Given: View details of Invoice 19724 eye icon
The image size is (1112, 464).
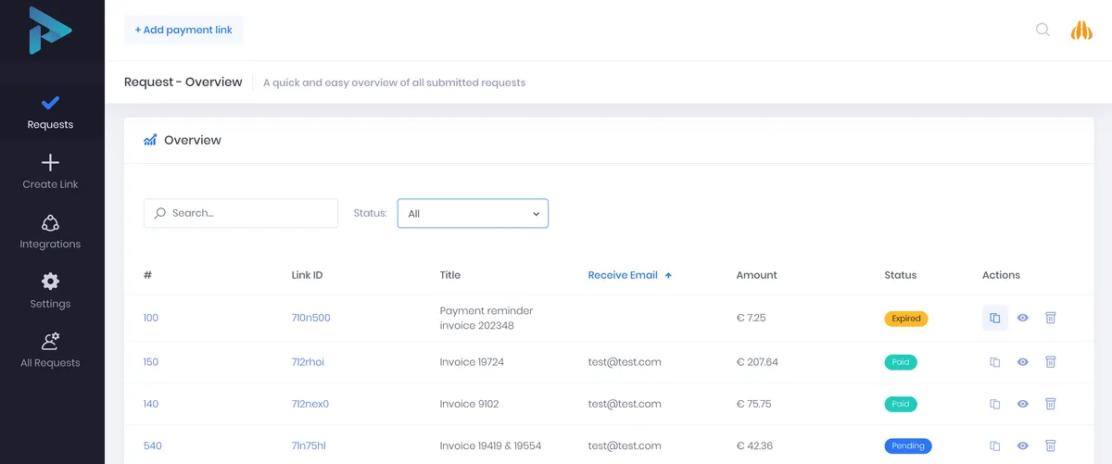Looking at the screenshot, I should [x=1023, y=362].
